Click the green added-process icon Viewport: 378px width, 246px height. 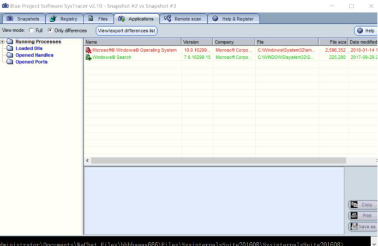pyautogui.click(x=88, y=57)
